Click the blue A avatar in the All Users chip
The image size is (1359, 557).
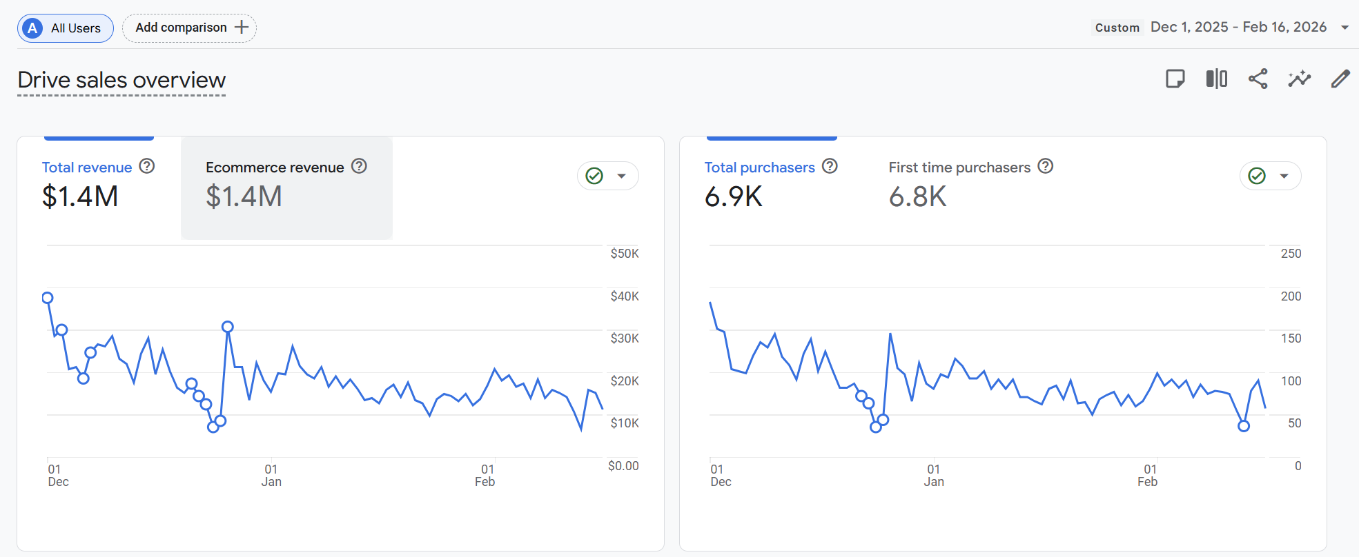[32, 28]
